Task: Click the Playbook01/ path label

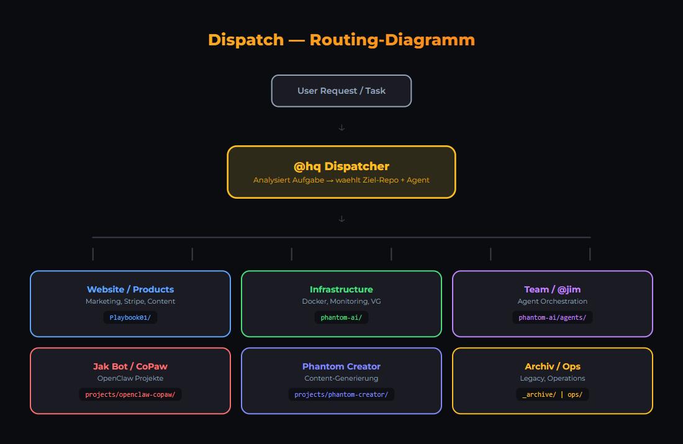Action: 130,317
